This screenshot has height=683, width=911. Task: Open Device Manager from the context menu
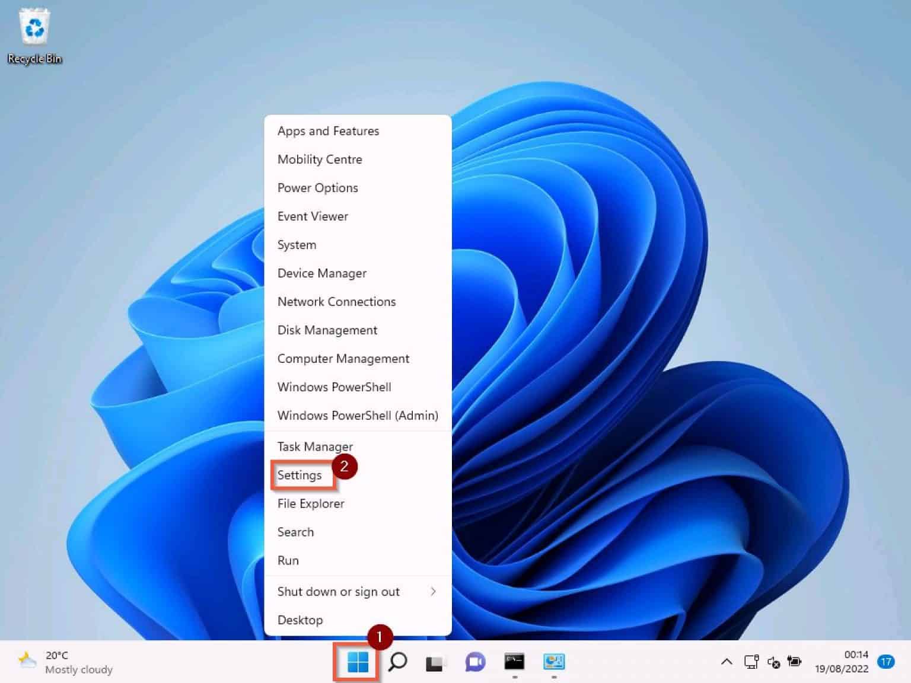321,273
